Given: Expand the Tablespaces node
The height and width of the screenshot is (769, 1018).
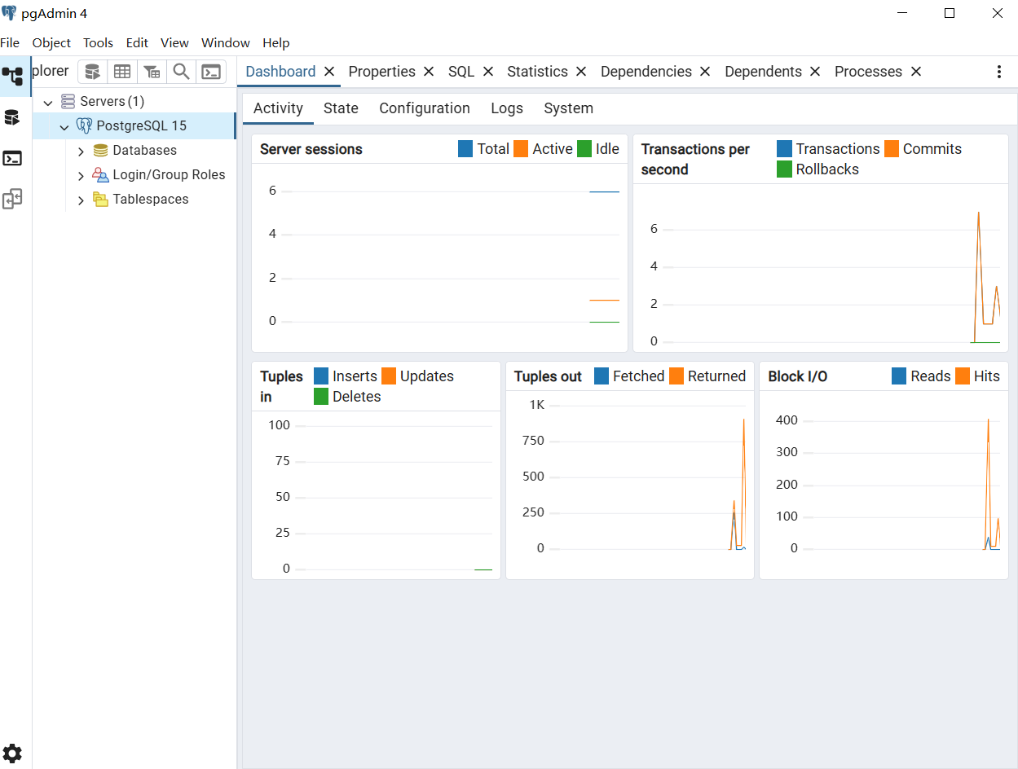Looking at the screenshot, I should 81,200.
